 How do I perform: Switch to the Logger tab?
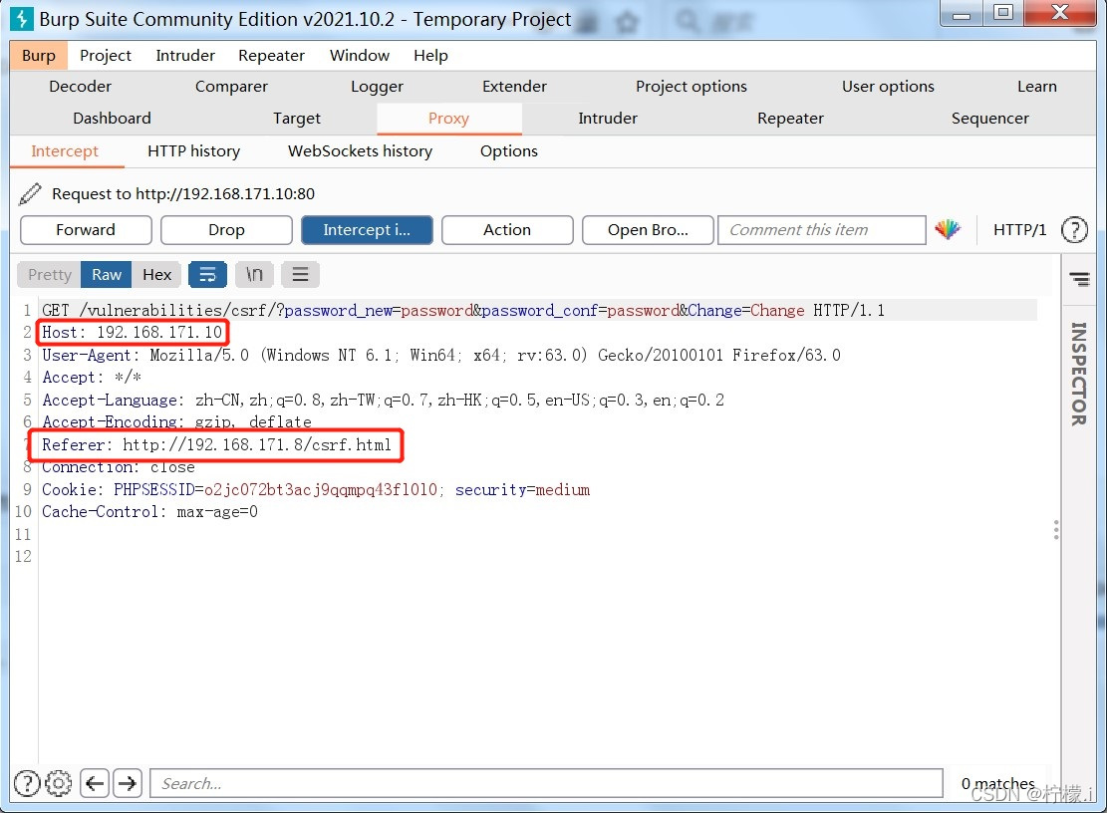[x=377, y=86]
